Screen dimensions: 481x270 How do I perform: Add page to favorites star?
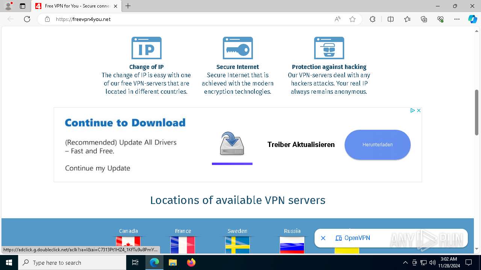click(352, 19)
